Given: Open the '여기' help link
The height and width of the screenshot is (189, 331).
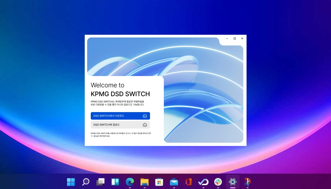Looking at the screenshot, I should pos(92,136).
